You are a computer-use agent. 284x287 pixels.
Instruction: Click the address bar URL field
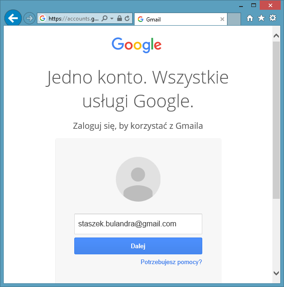[x=72, y=18]
